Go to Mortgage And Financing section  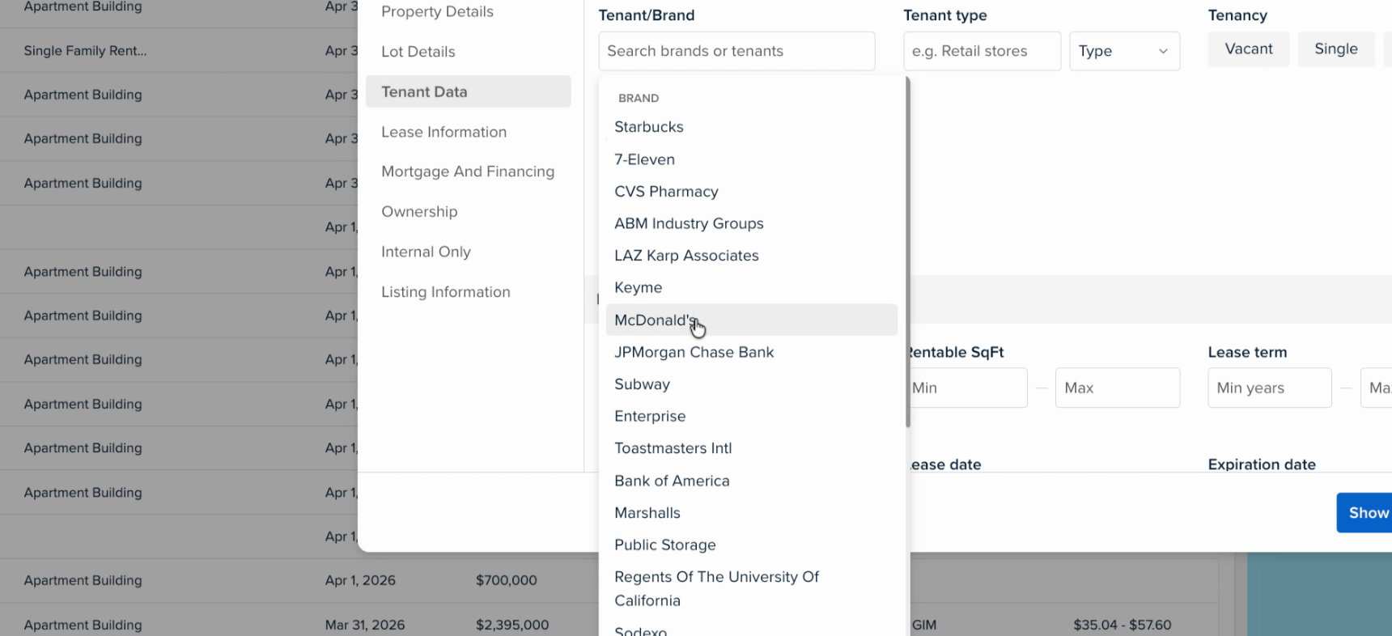coord(468,172)
